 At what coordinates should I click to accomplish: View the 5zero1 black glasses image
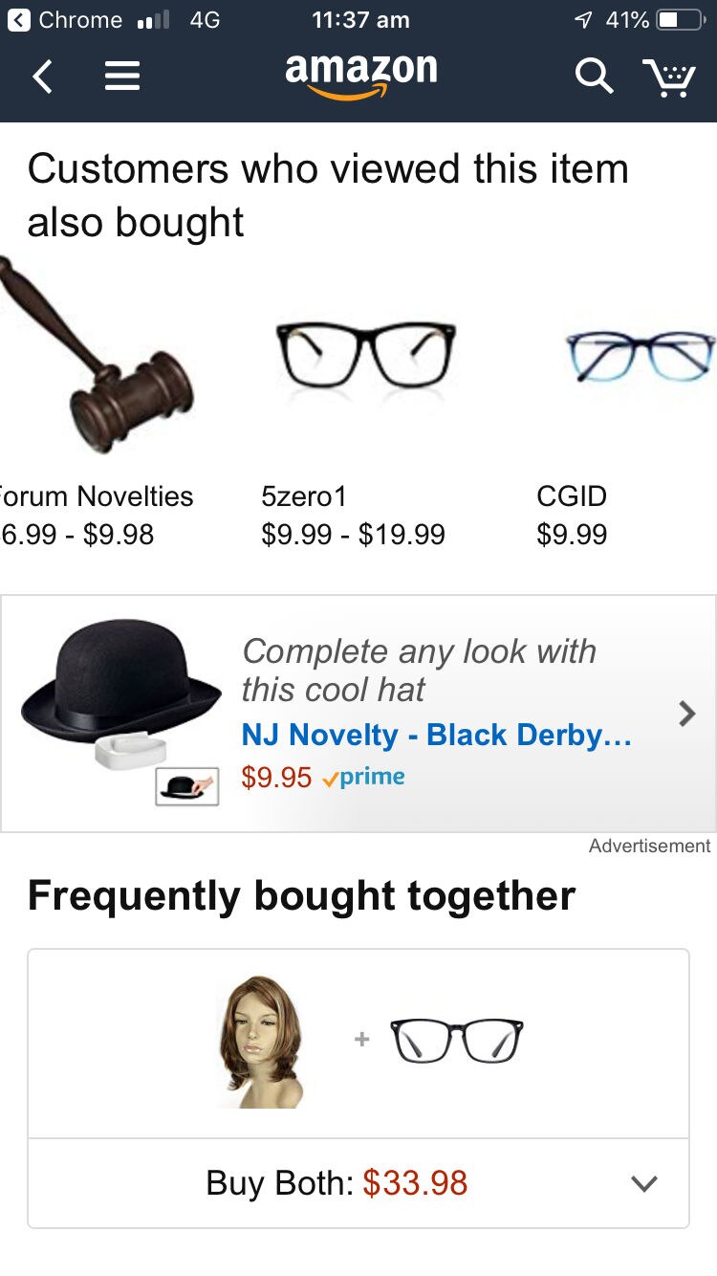tap(365, 355)
